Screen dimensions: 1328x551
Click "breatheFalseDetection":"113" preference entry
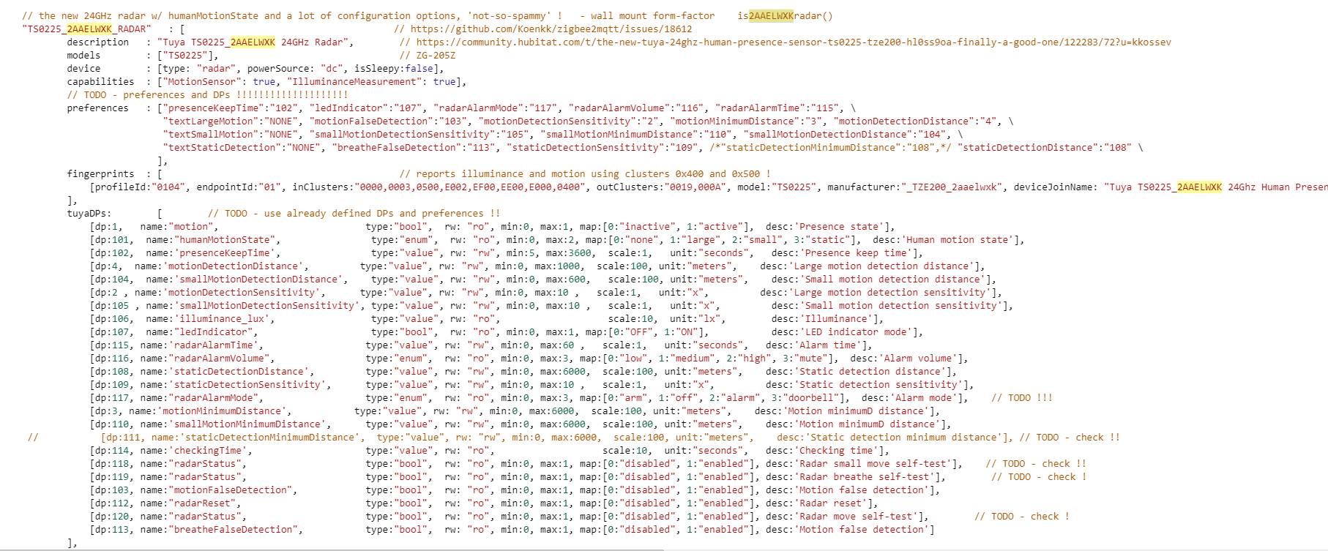click(x=414, y=148)
